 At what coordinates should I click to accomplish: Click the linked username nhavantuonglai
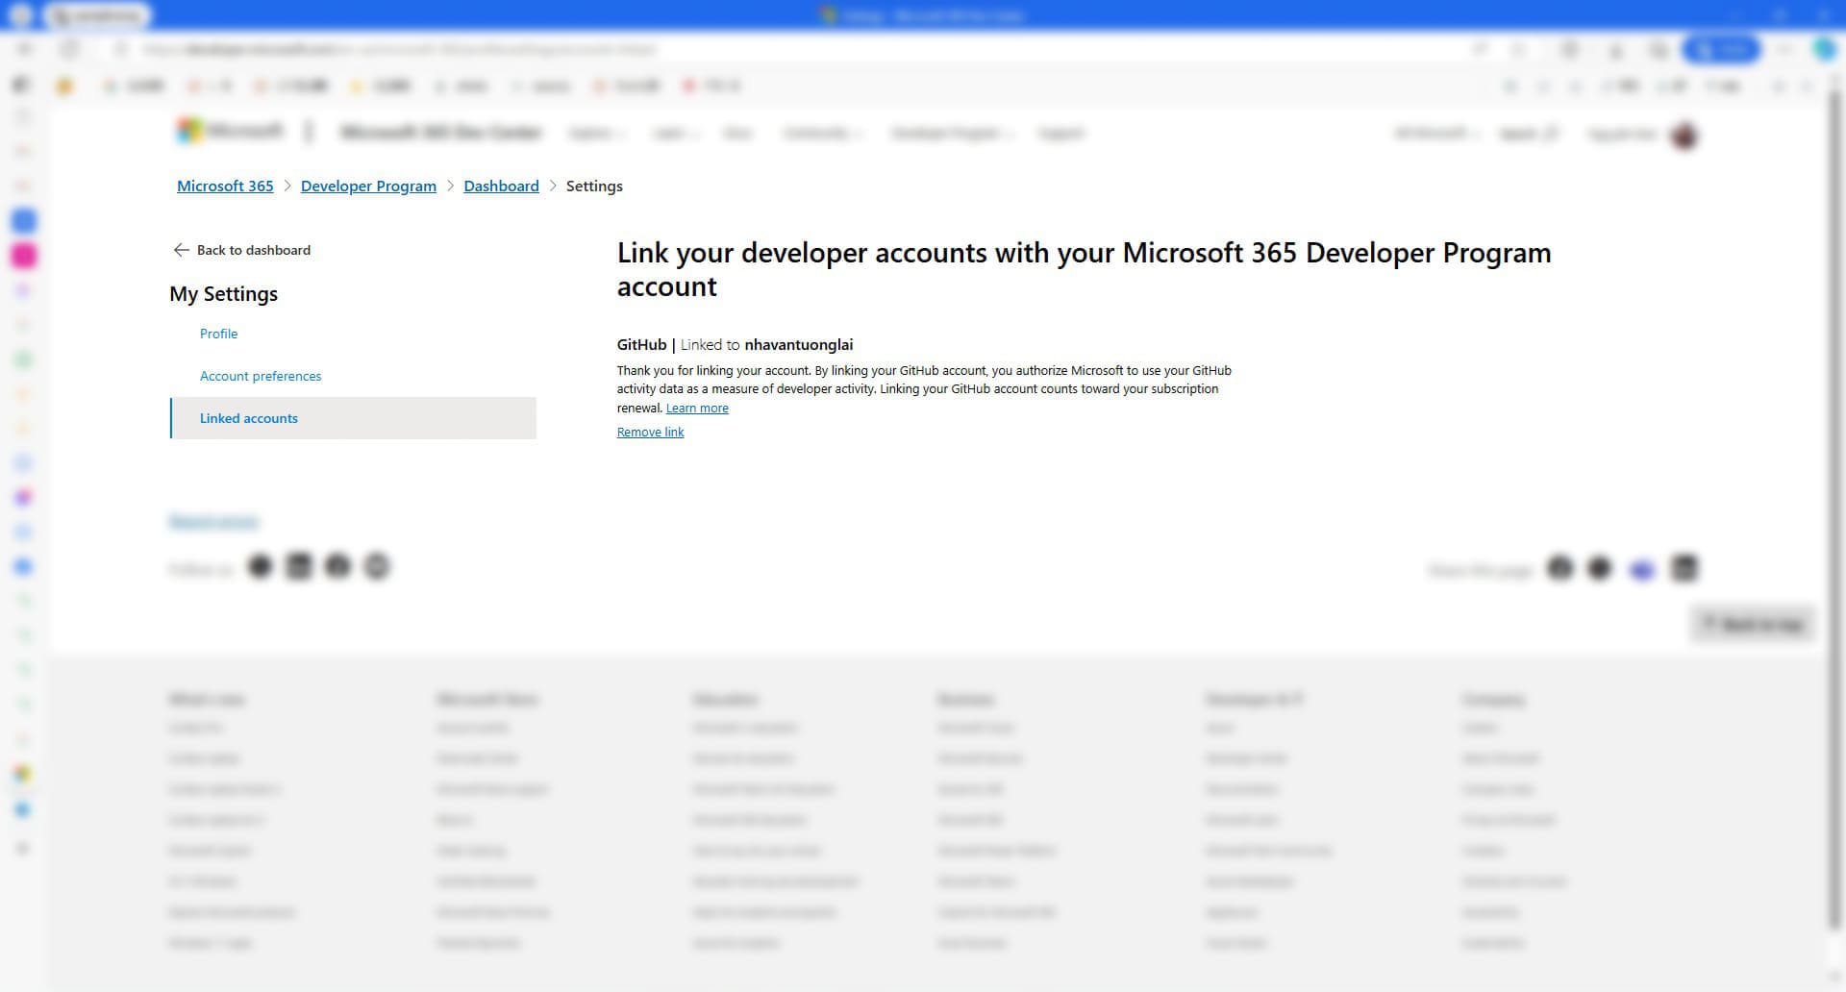point(798,345)
